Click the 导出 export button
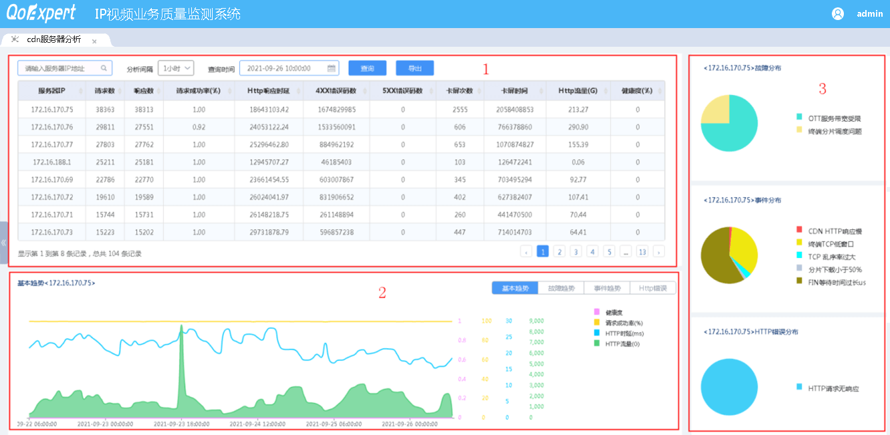The image size is (890, 435). (x=415, y=68)
